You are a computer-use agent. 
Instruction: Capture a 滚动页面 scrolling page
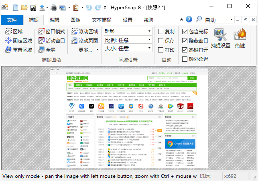(x=84, y=40)
